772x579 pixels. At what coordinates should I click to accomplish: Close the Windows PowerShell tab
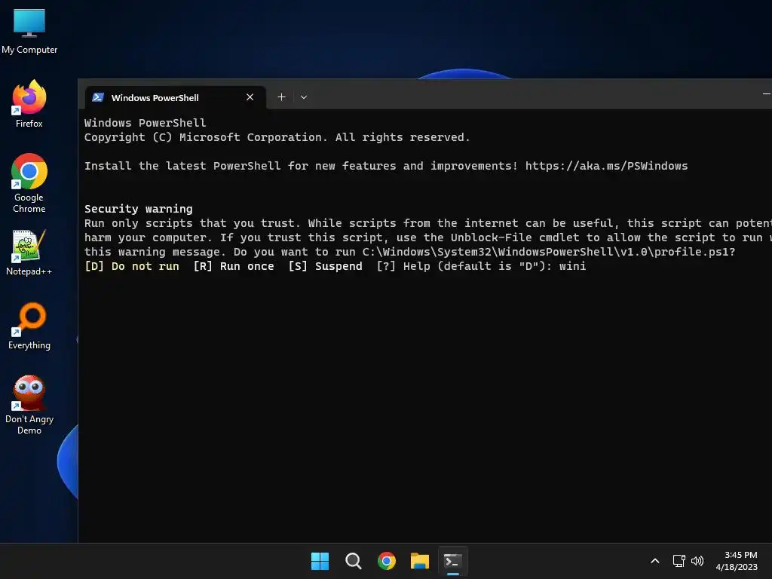click(250, 97)
